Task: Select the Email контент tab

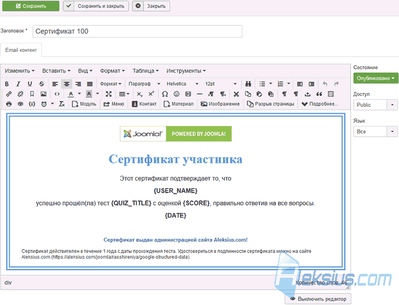Action: pos(21,50)
